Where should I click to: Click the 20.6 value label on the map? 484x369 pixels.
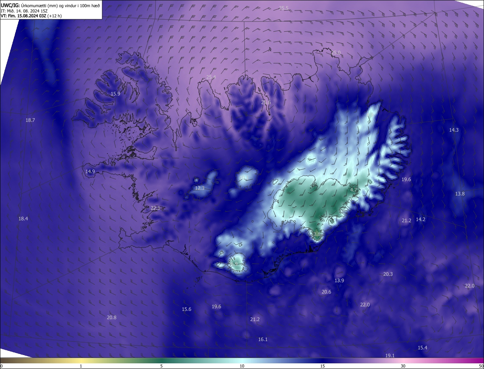[x=326, y=292]
